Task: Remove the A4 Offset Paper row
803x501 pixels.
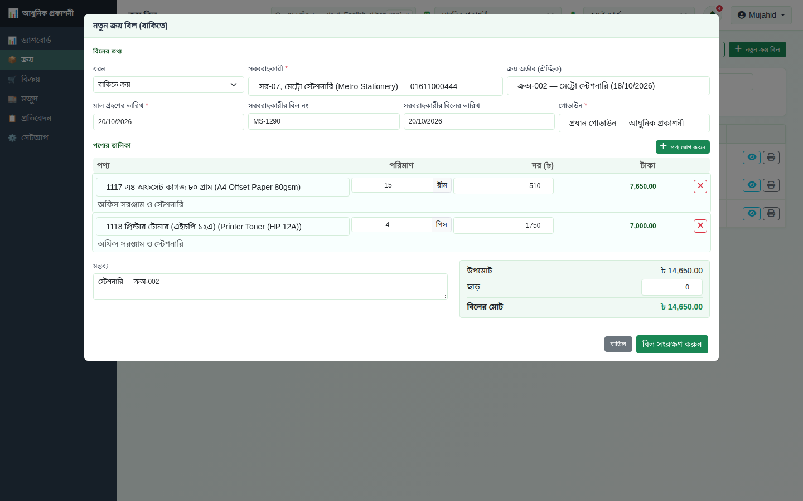Action: [700, 186]
